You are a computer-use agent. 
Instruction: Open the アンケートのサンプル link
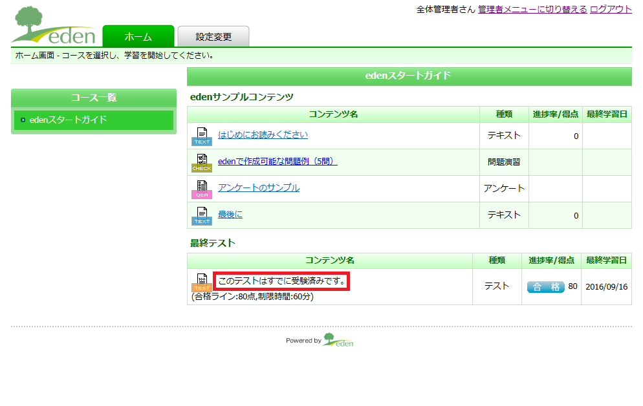point(259,187)
